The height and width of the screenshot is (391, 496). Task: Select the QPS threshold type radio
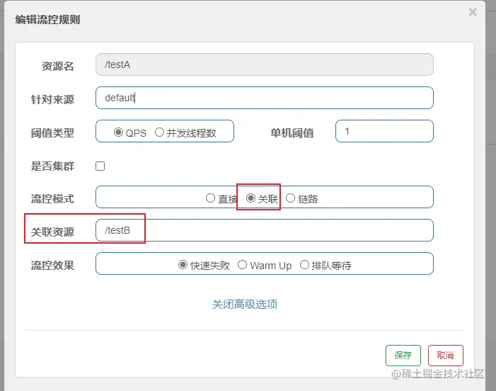click(x=118, y=132)
